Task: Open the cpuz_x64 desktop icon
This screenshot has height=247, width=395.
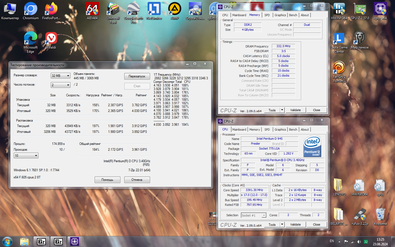Action: tap(380, 11)
